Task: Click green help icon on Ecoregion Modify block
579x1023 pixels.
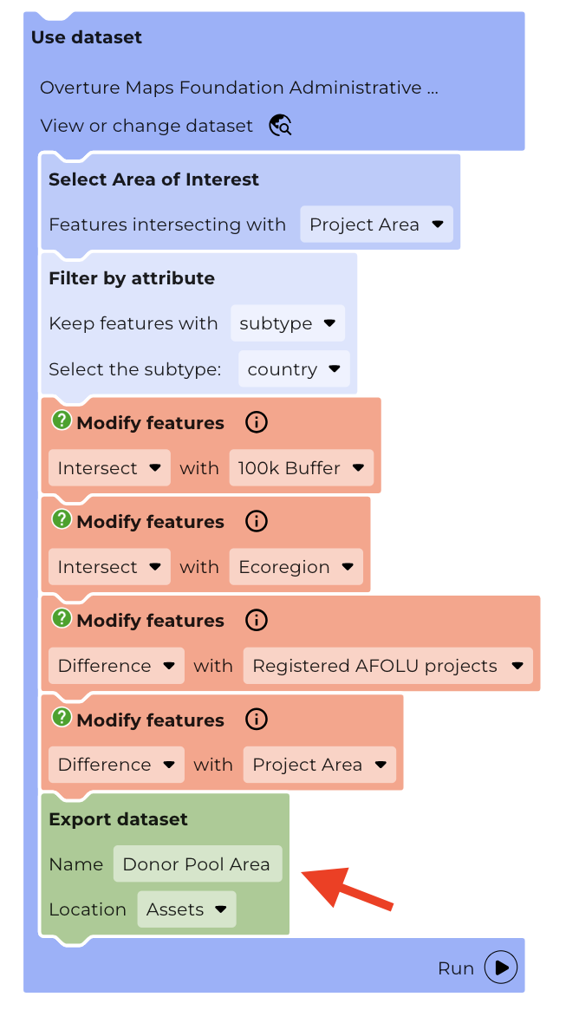Action: point(62,520)
